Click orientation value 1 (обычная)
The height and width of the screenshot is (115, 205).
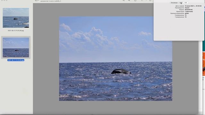[189, 11]
